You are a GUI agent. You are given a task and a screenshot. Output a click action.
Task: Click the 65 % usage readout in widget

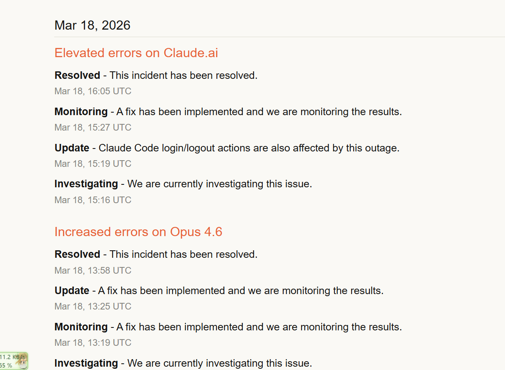pos(6,365)
